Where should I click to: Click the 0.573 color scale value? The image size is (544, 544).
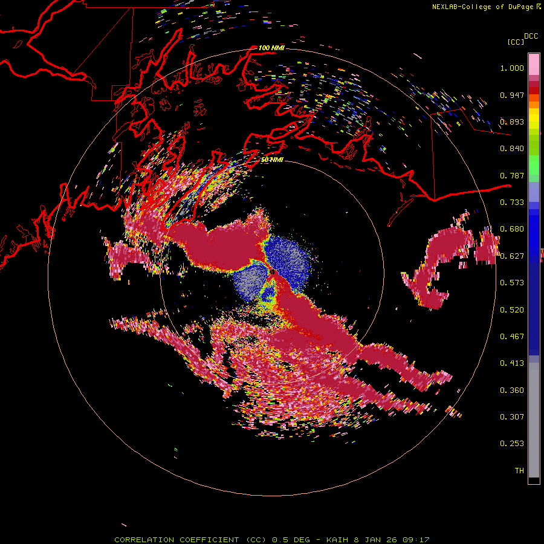click(x=512, y=283)
